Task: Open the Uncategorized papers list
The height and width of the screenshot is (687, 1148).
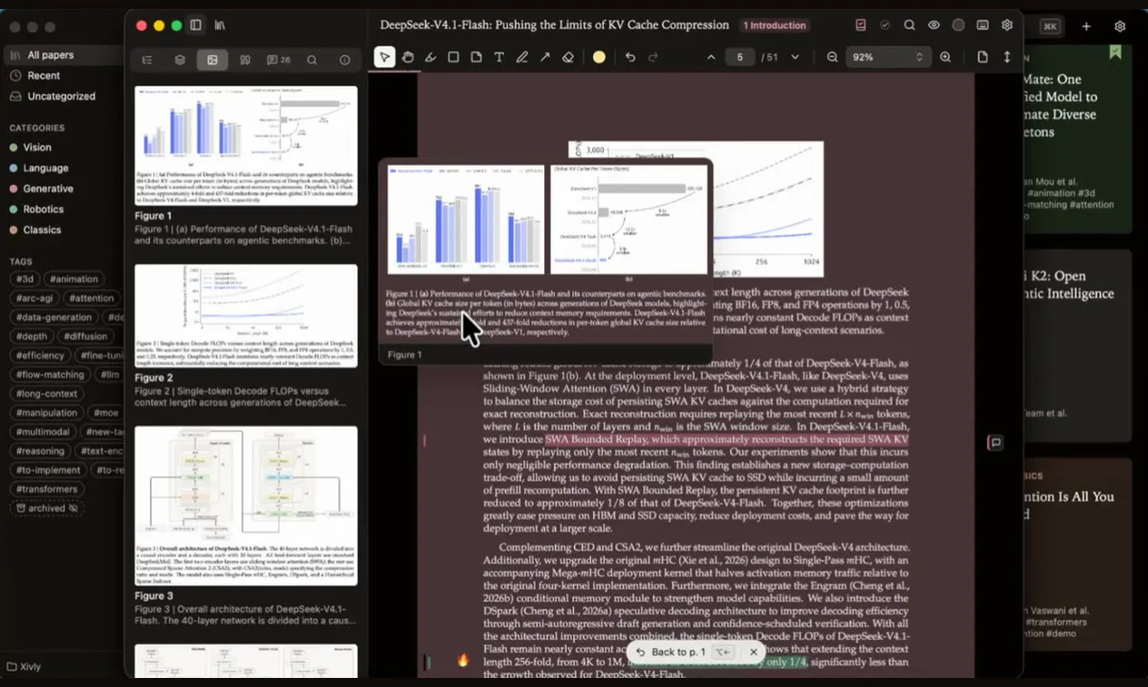Action: 61,96
